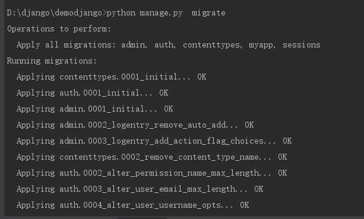Viewport: 364px width, 219px height.
Task: Click the 'Operations to perform:' line
Action: pos(59,28)
